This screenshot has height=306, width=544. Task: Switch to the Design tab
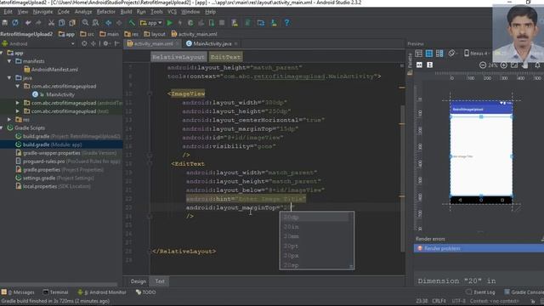point(139,281)
